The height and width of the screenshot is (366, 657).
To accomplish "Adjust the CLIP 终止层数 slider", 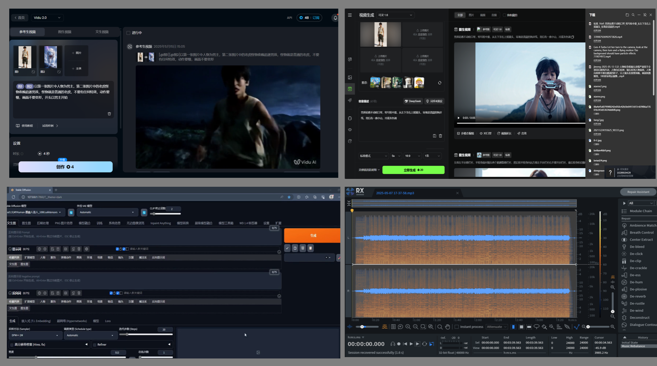I will click(154, 214).
